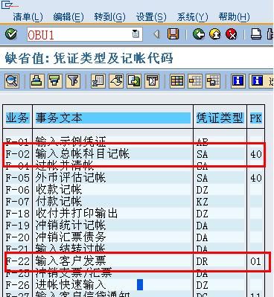Click the 冲销统计记帐 row text

click(x=71, y=226)
